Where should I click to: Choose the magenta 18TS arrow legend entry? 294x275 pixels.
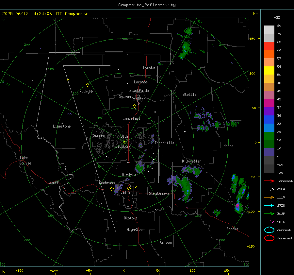(x=269, y=222)
